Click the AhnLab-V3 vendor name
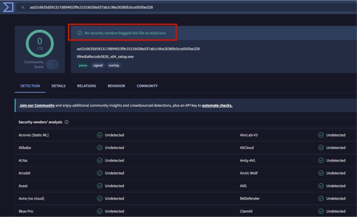Image resolution: width=357 pixels, height=217 pixels. point(249,135)
